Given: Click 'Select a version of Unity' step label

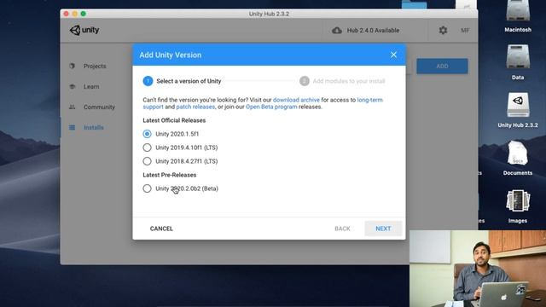Looking at the screenshot, I should 189,81.
